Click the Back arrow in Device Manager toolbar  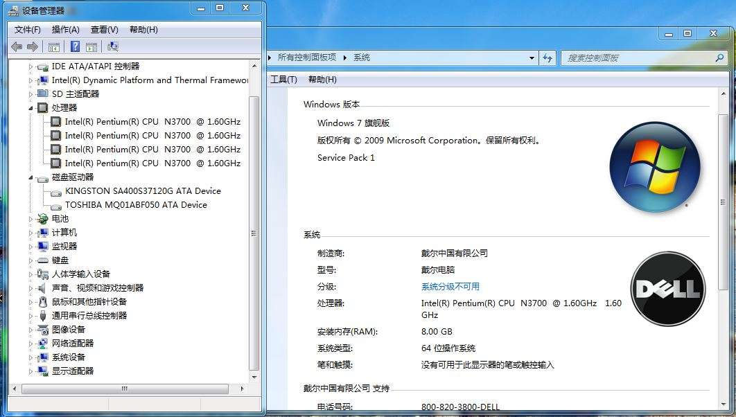tap(17, 47)
